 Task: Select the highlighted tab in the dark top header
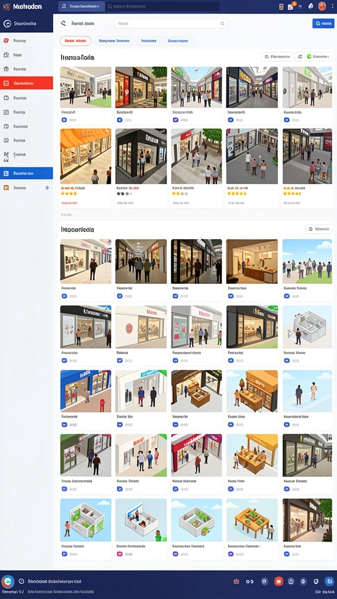(81, 6)
